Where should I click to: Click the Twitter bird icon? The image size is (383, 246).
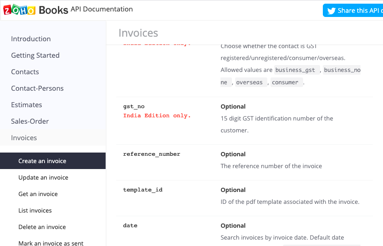331,11
